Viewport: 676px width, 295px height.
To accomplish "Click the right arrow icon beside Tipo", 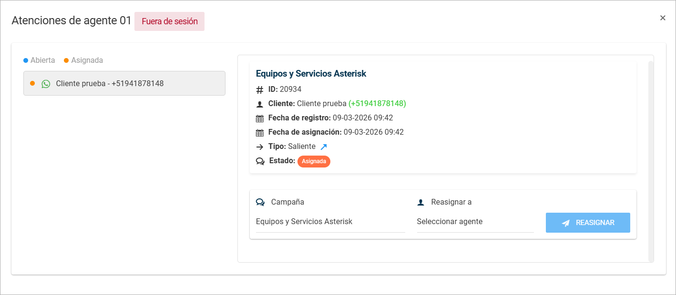I will [x=260, y=147].
